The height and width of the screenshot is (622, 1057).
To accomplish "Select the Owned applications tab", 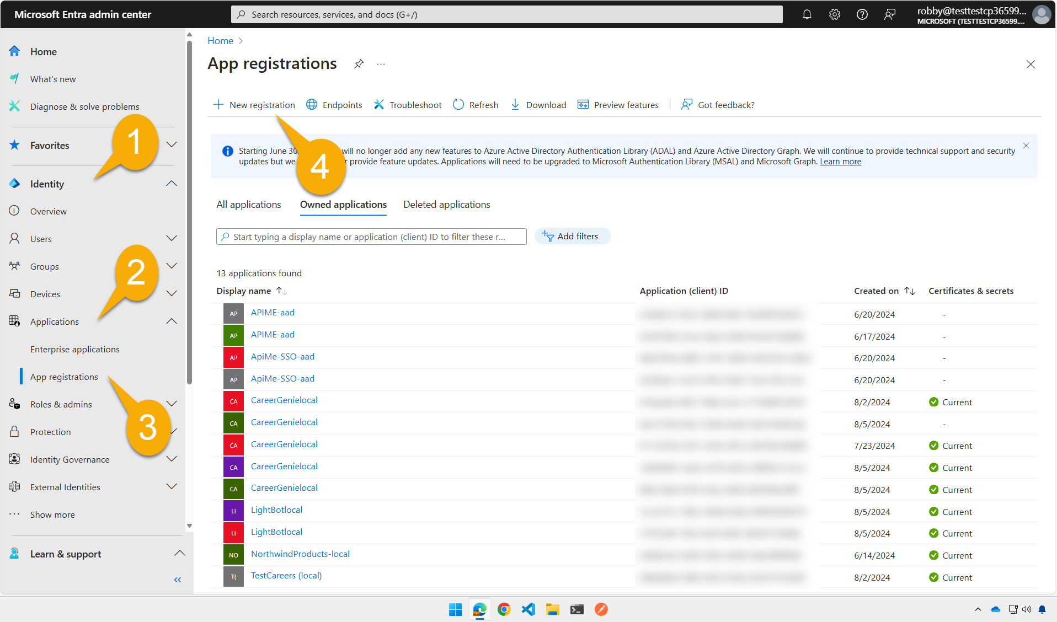I will coord(343,205).
